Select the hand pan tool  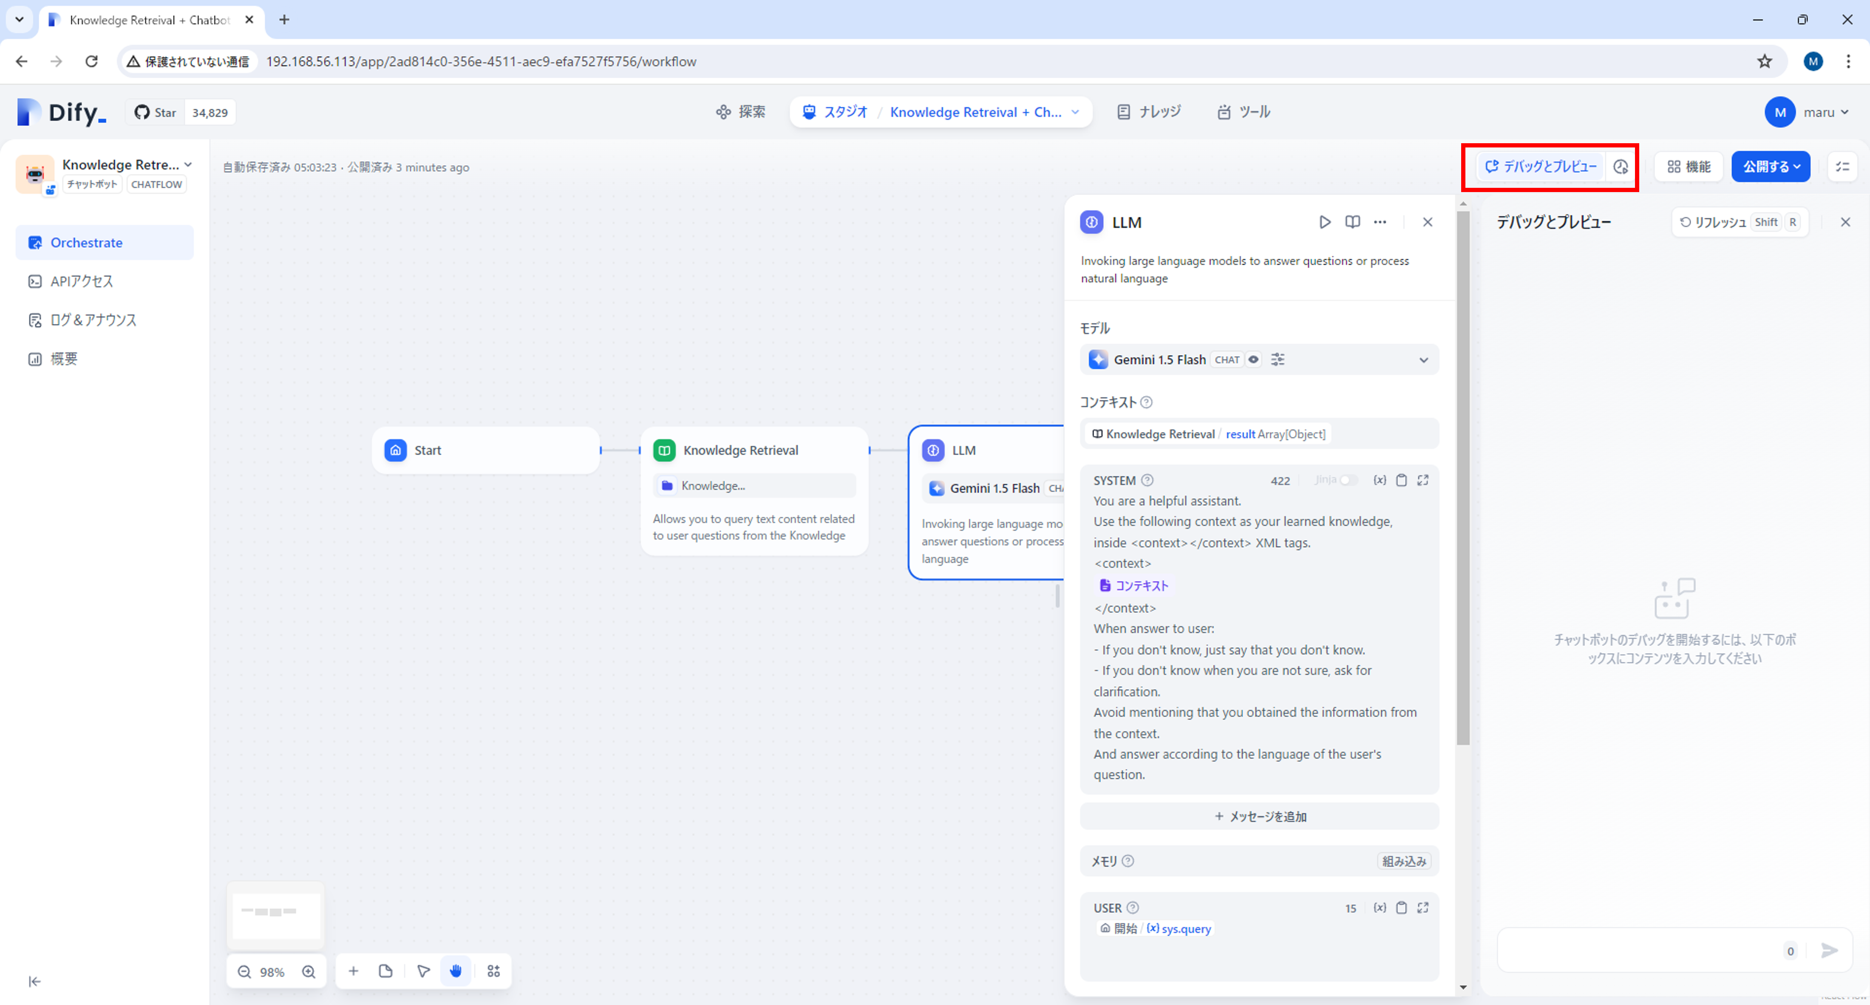(455, 971)
